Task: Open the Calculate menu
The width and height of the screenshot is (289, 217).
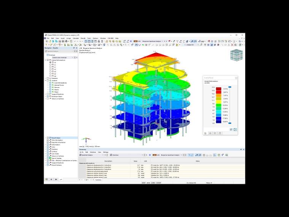Action: click(x=76, y=38)
